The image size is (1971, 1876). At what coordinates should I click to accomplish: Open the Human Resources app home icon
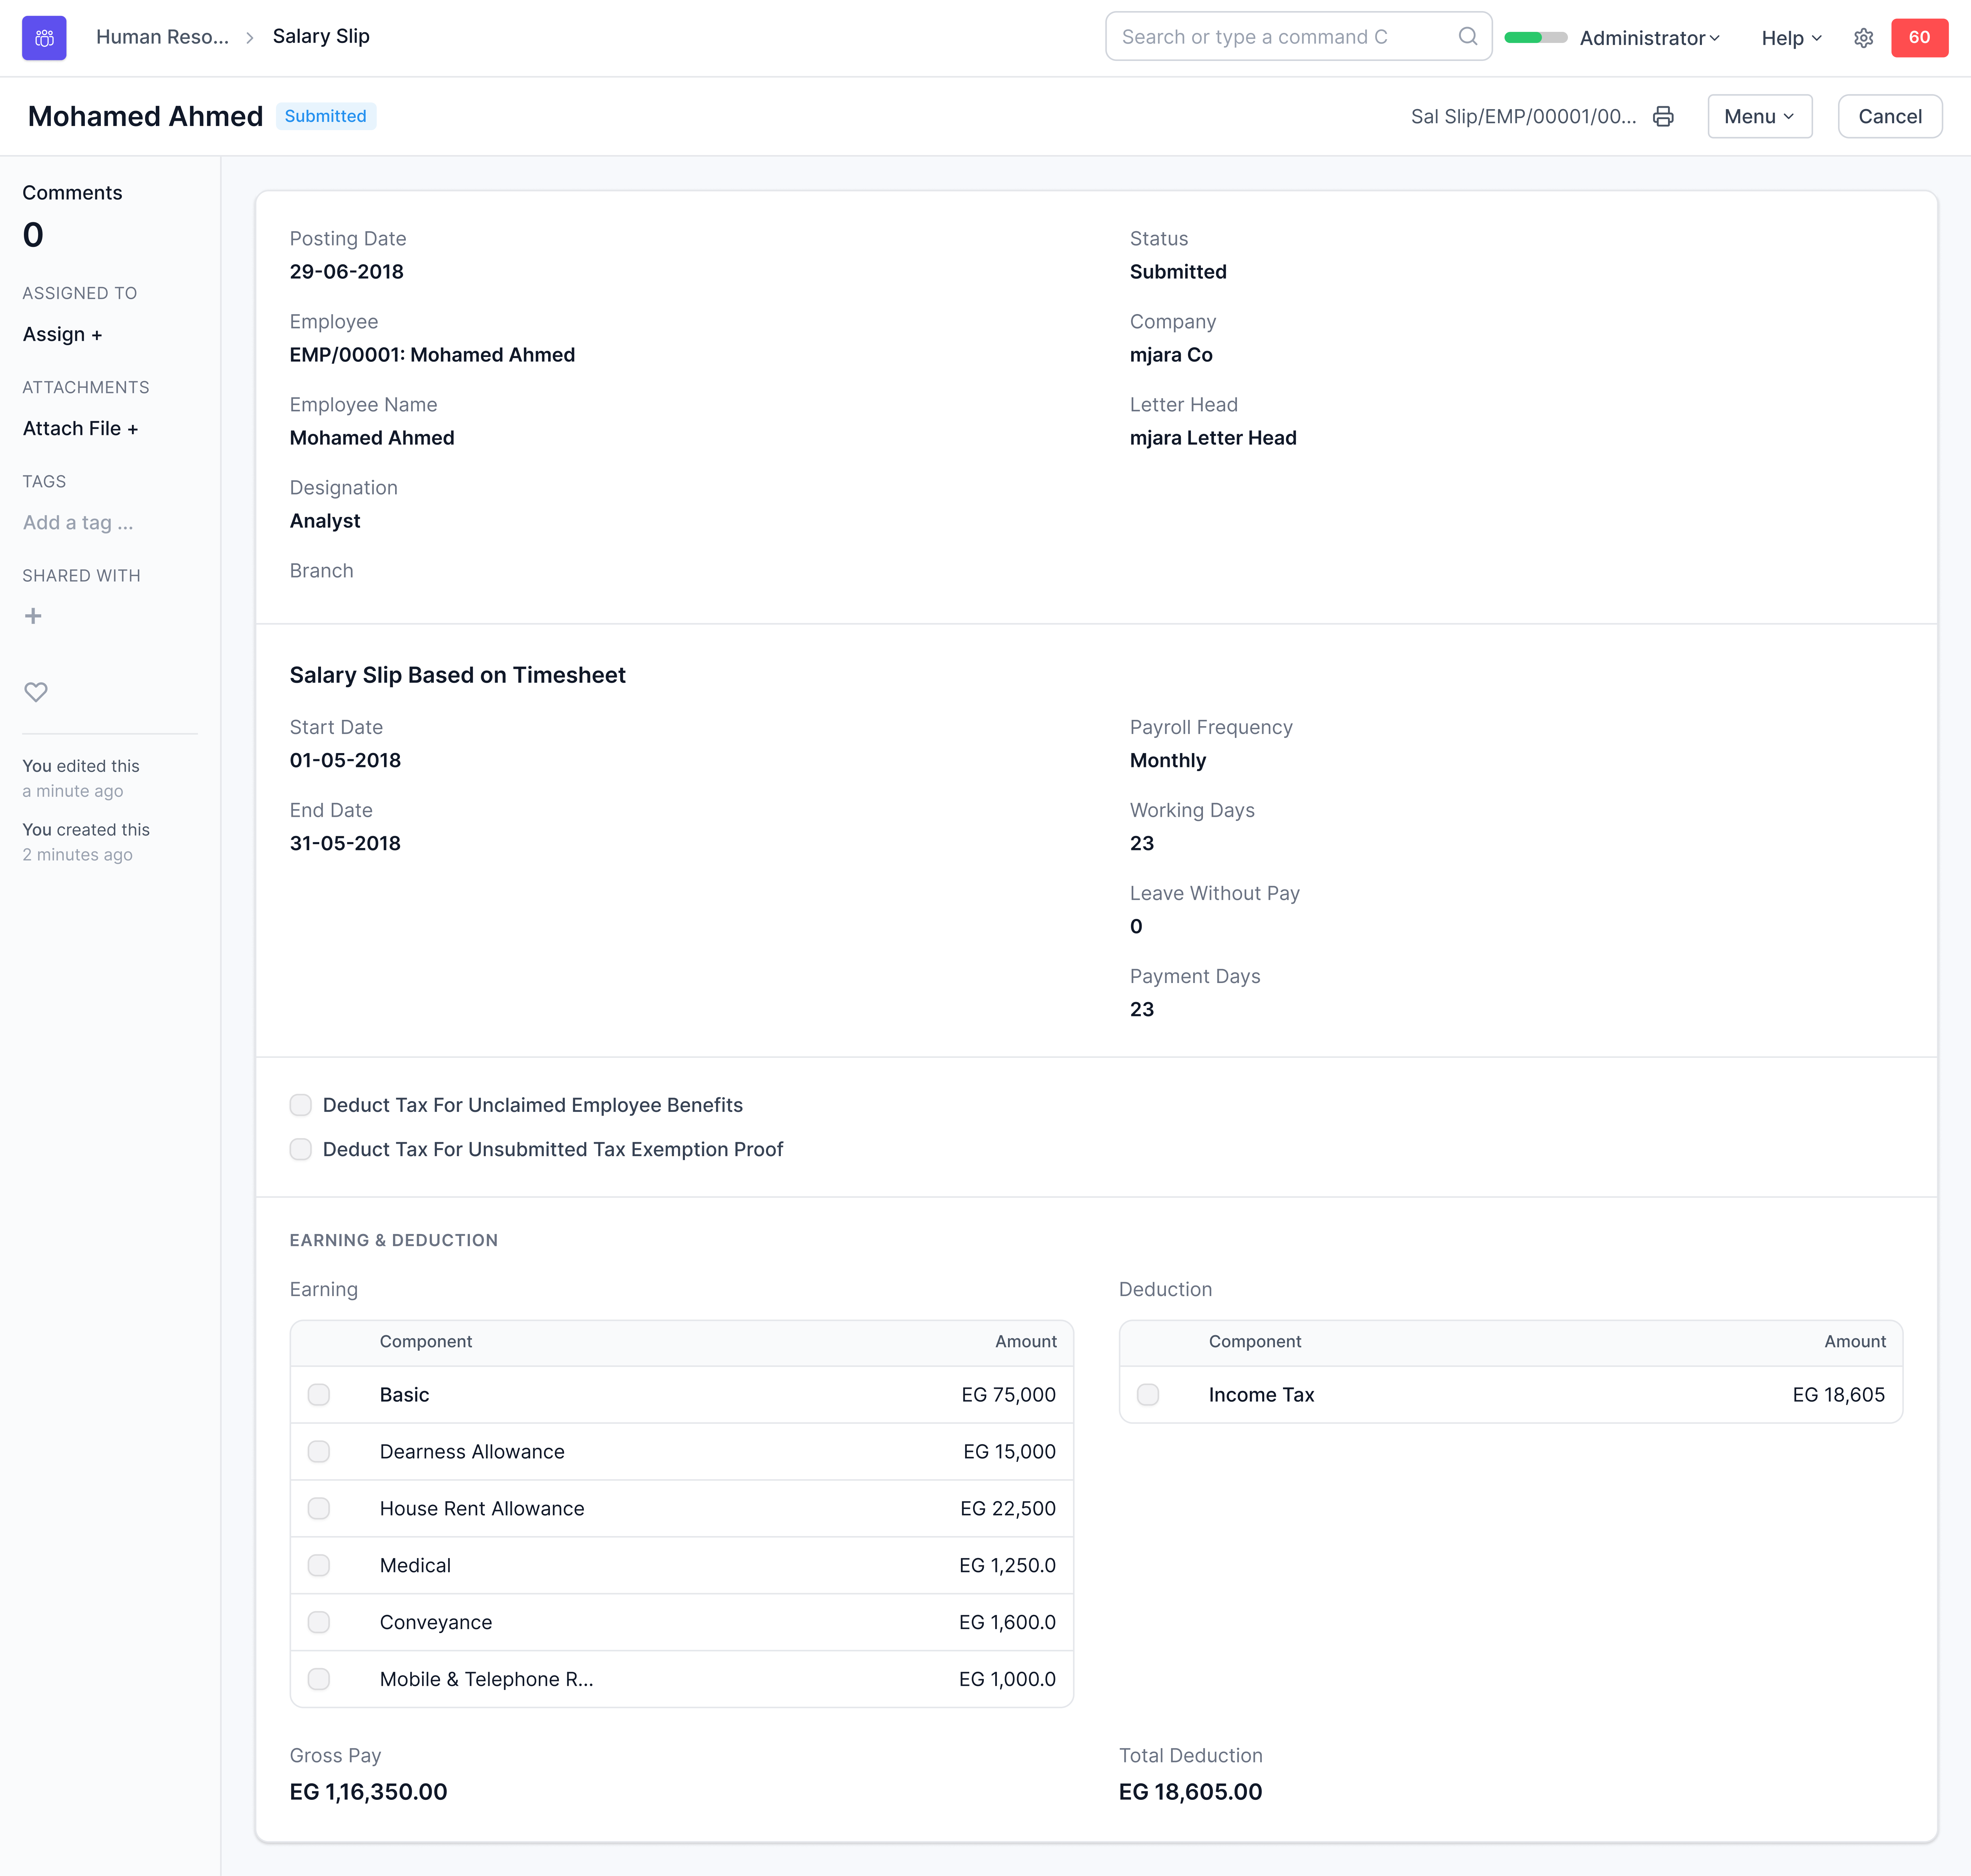(44, 38)
